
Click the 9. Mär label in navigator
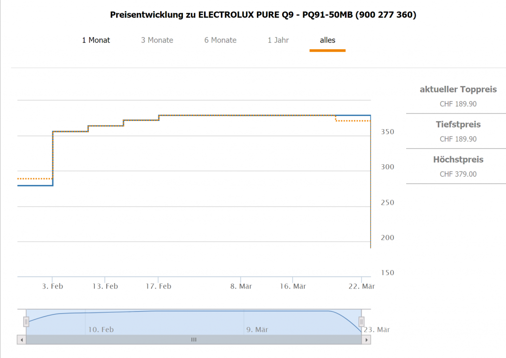[x=257, y=329]
